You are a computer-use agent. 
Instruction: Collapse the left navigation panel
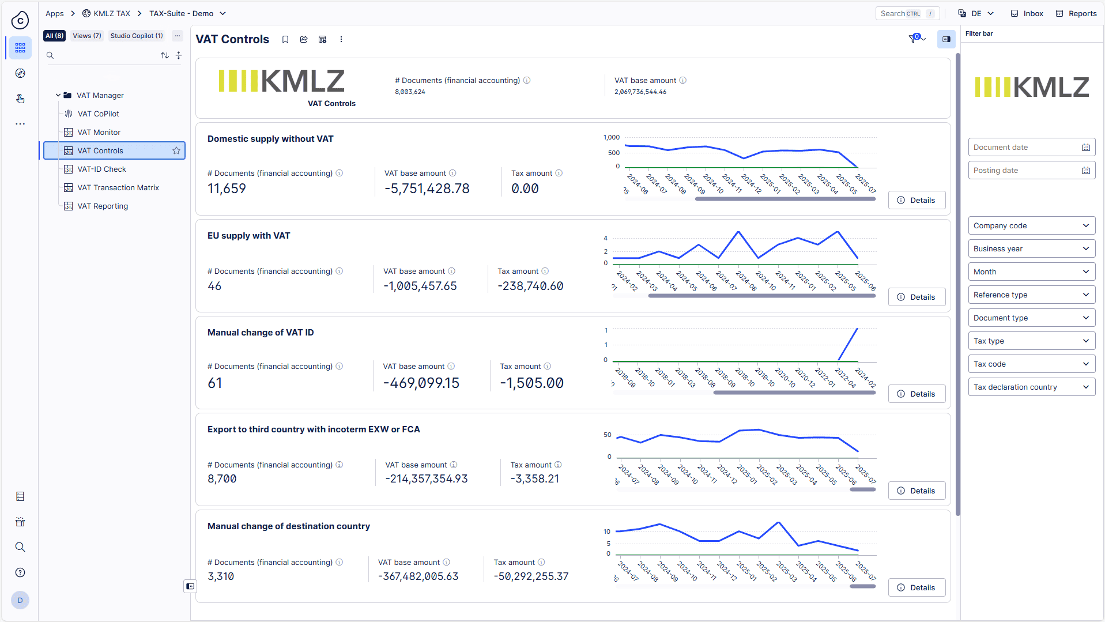click(x=190, y=586)
